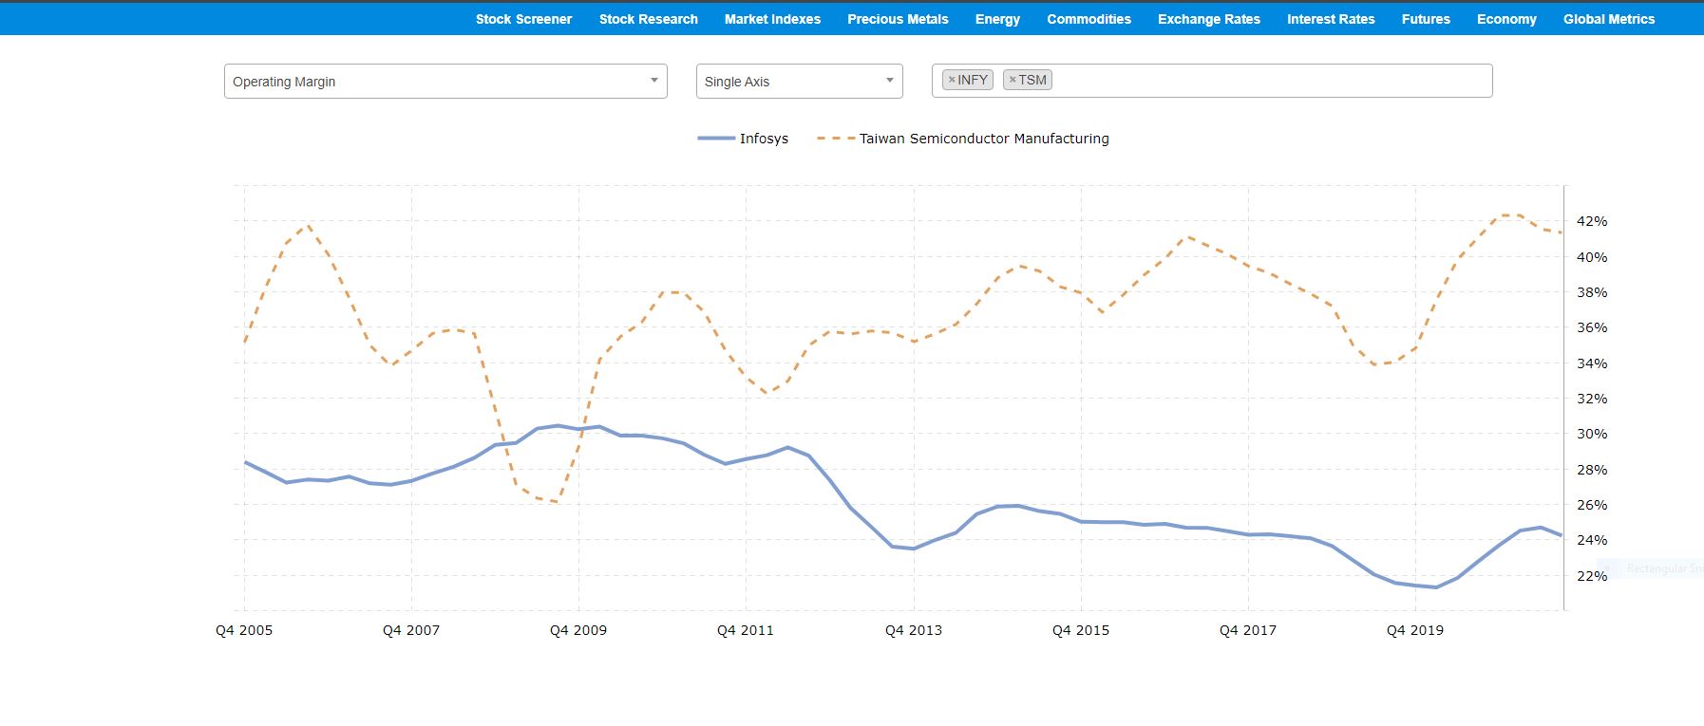Click the Q4 2009 axis label
The image size is (1704, 726).
[578, 630]
